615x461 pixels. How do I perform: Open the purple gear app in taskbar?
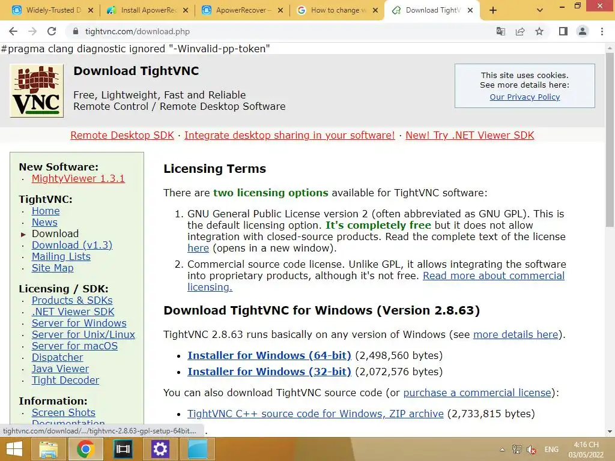pos(160,449)
